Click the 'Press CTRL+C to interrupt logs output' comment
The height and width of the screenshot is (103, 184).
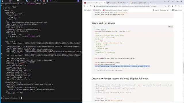click(109, 70)
